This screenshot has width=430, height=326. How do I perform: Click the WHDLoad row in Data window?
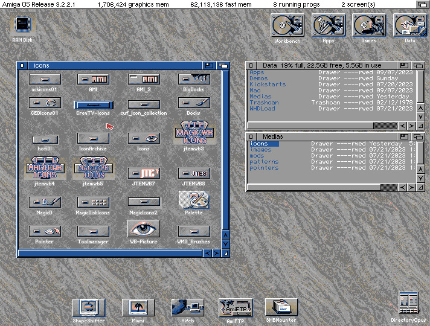pos(331,109)
